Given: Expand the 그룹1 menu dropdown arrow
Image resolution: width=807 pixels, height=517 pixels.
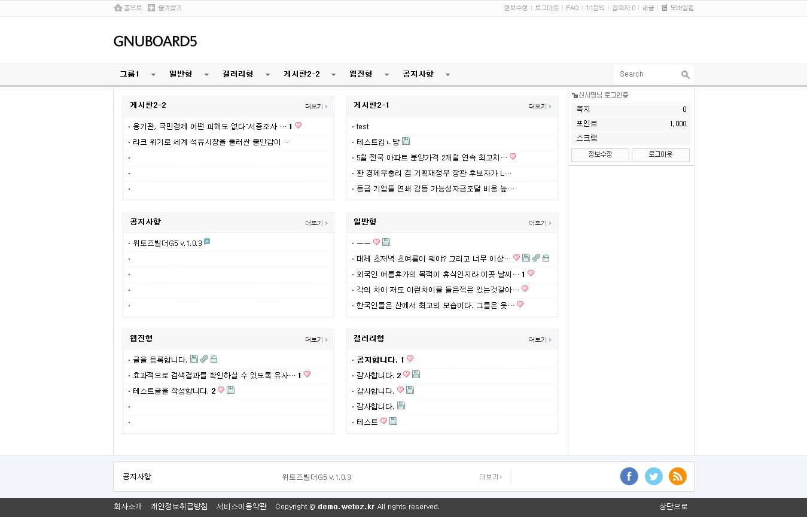Looking at the screenshot, I should [153, 75].
